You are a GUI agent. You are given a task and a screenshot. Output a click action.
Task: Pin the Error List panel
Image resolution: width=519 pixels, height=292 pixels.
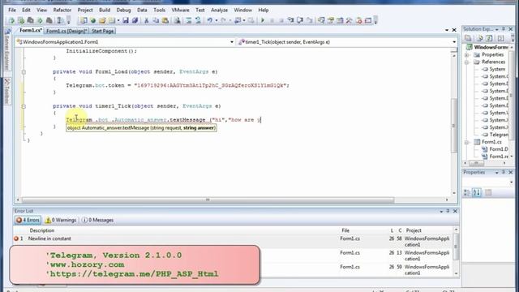[448, 211]
